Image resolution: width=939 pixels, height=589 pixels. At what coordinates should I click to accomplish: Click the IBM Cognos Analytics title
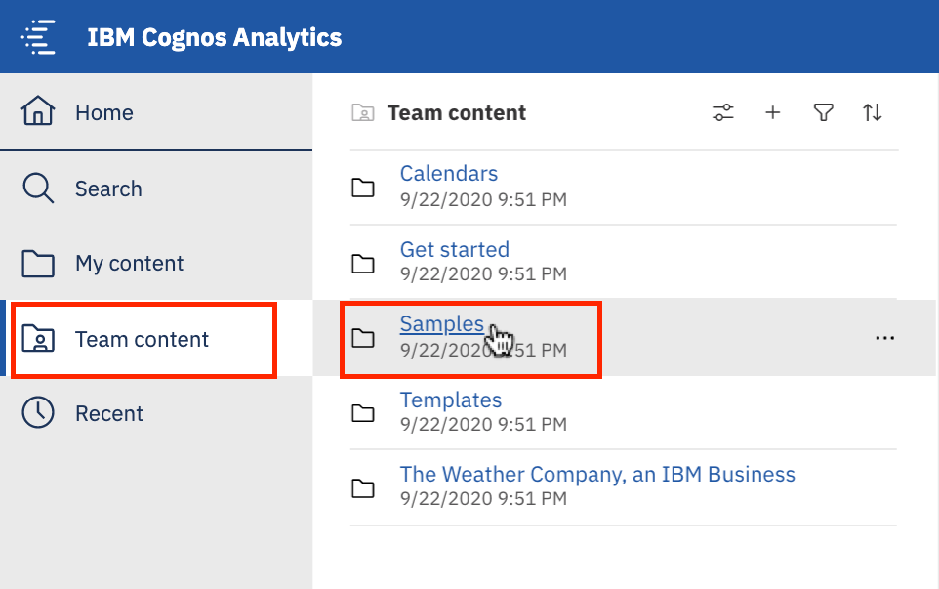[x=215, y=37]
